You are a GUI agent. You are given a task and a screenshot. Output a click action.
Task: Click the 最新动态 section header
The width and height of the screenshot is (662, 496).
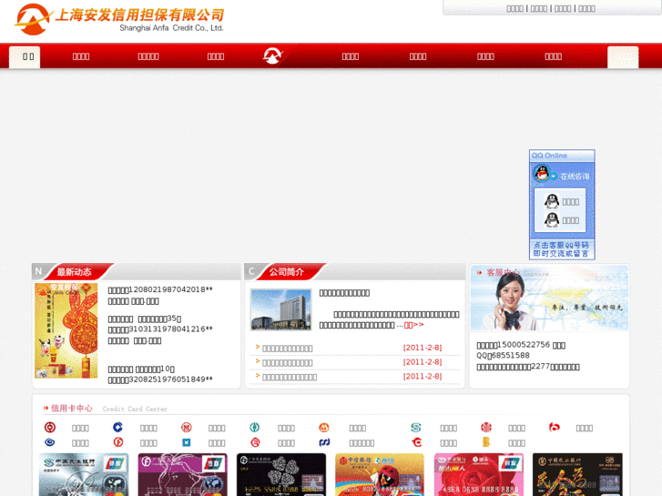pyautogui.click(x=75, y=272)
